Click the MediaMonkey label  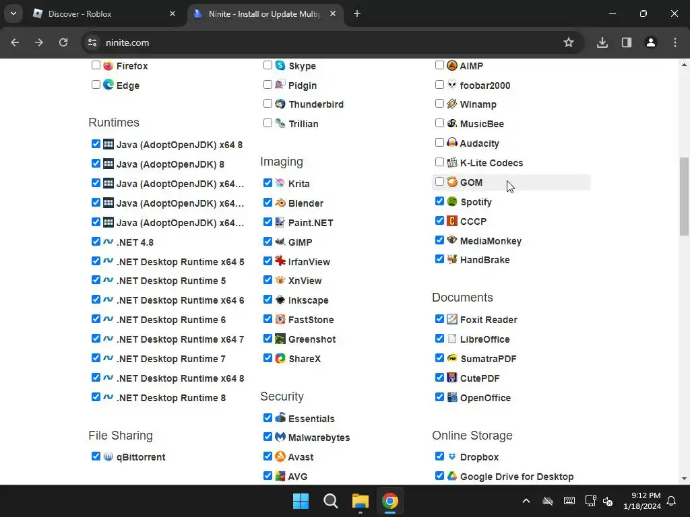click(491, 241)
